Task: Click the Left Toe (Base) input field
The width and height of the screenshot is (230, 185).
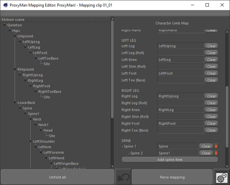Action: pyautogui.click(x=180, y=80)
